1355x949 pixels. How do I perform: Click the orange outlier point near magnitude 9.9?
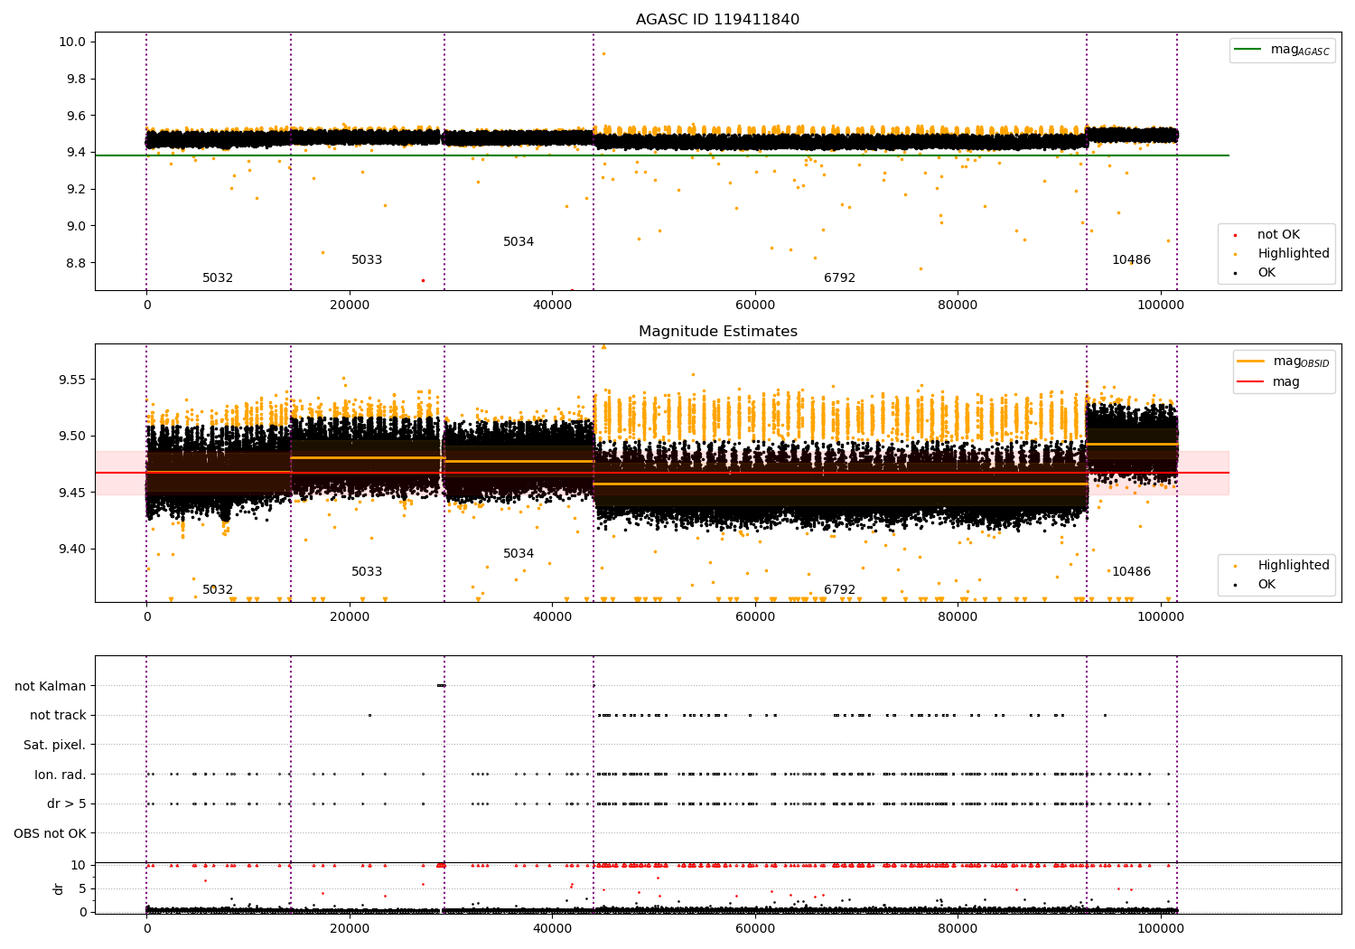click(x=603, y=53)
